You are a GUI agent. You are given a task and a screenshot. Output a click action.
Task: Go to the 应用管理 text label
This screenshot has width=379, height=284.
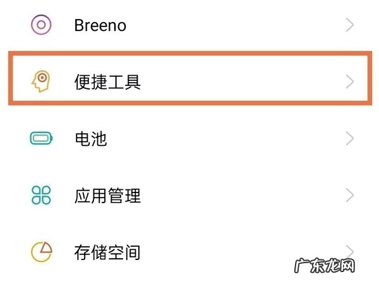point(107,196)
